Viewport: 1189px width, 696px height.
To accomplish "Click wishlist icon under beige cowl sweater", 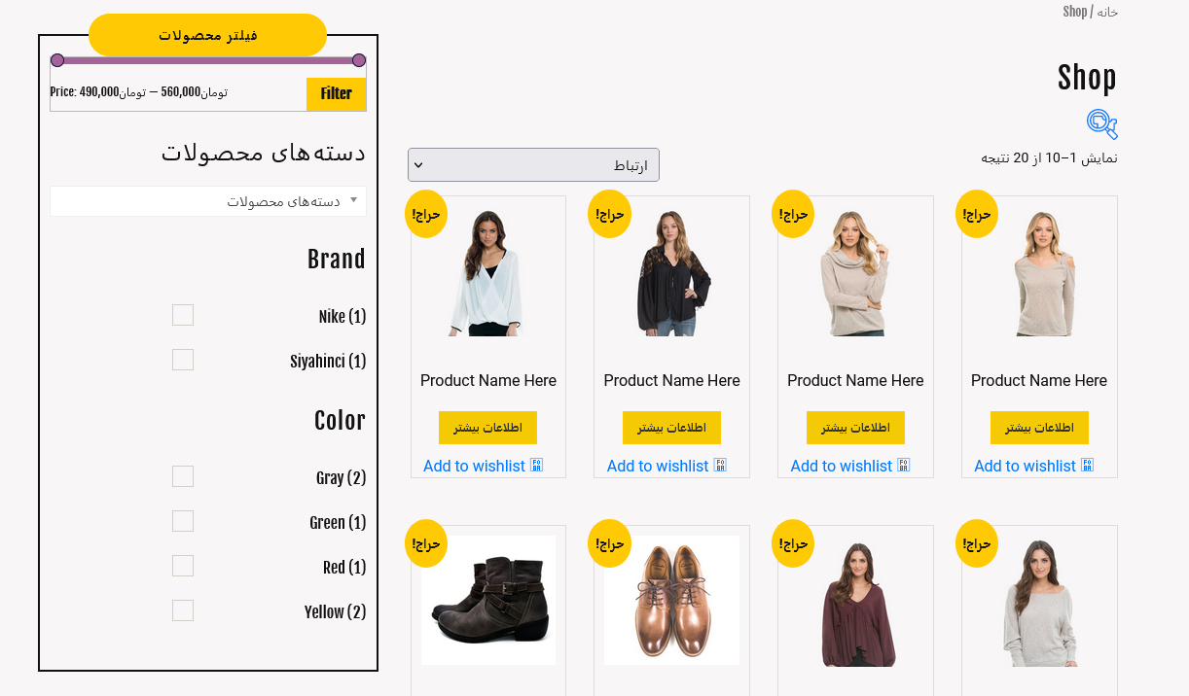I will point(903,466).
